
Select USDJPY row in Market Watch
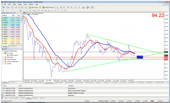(x=11, y=22)
